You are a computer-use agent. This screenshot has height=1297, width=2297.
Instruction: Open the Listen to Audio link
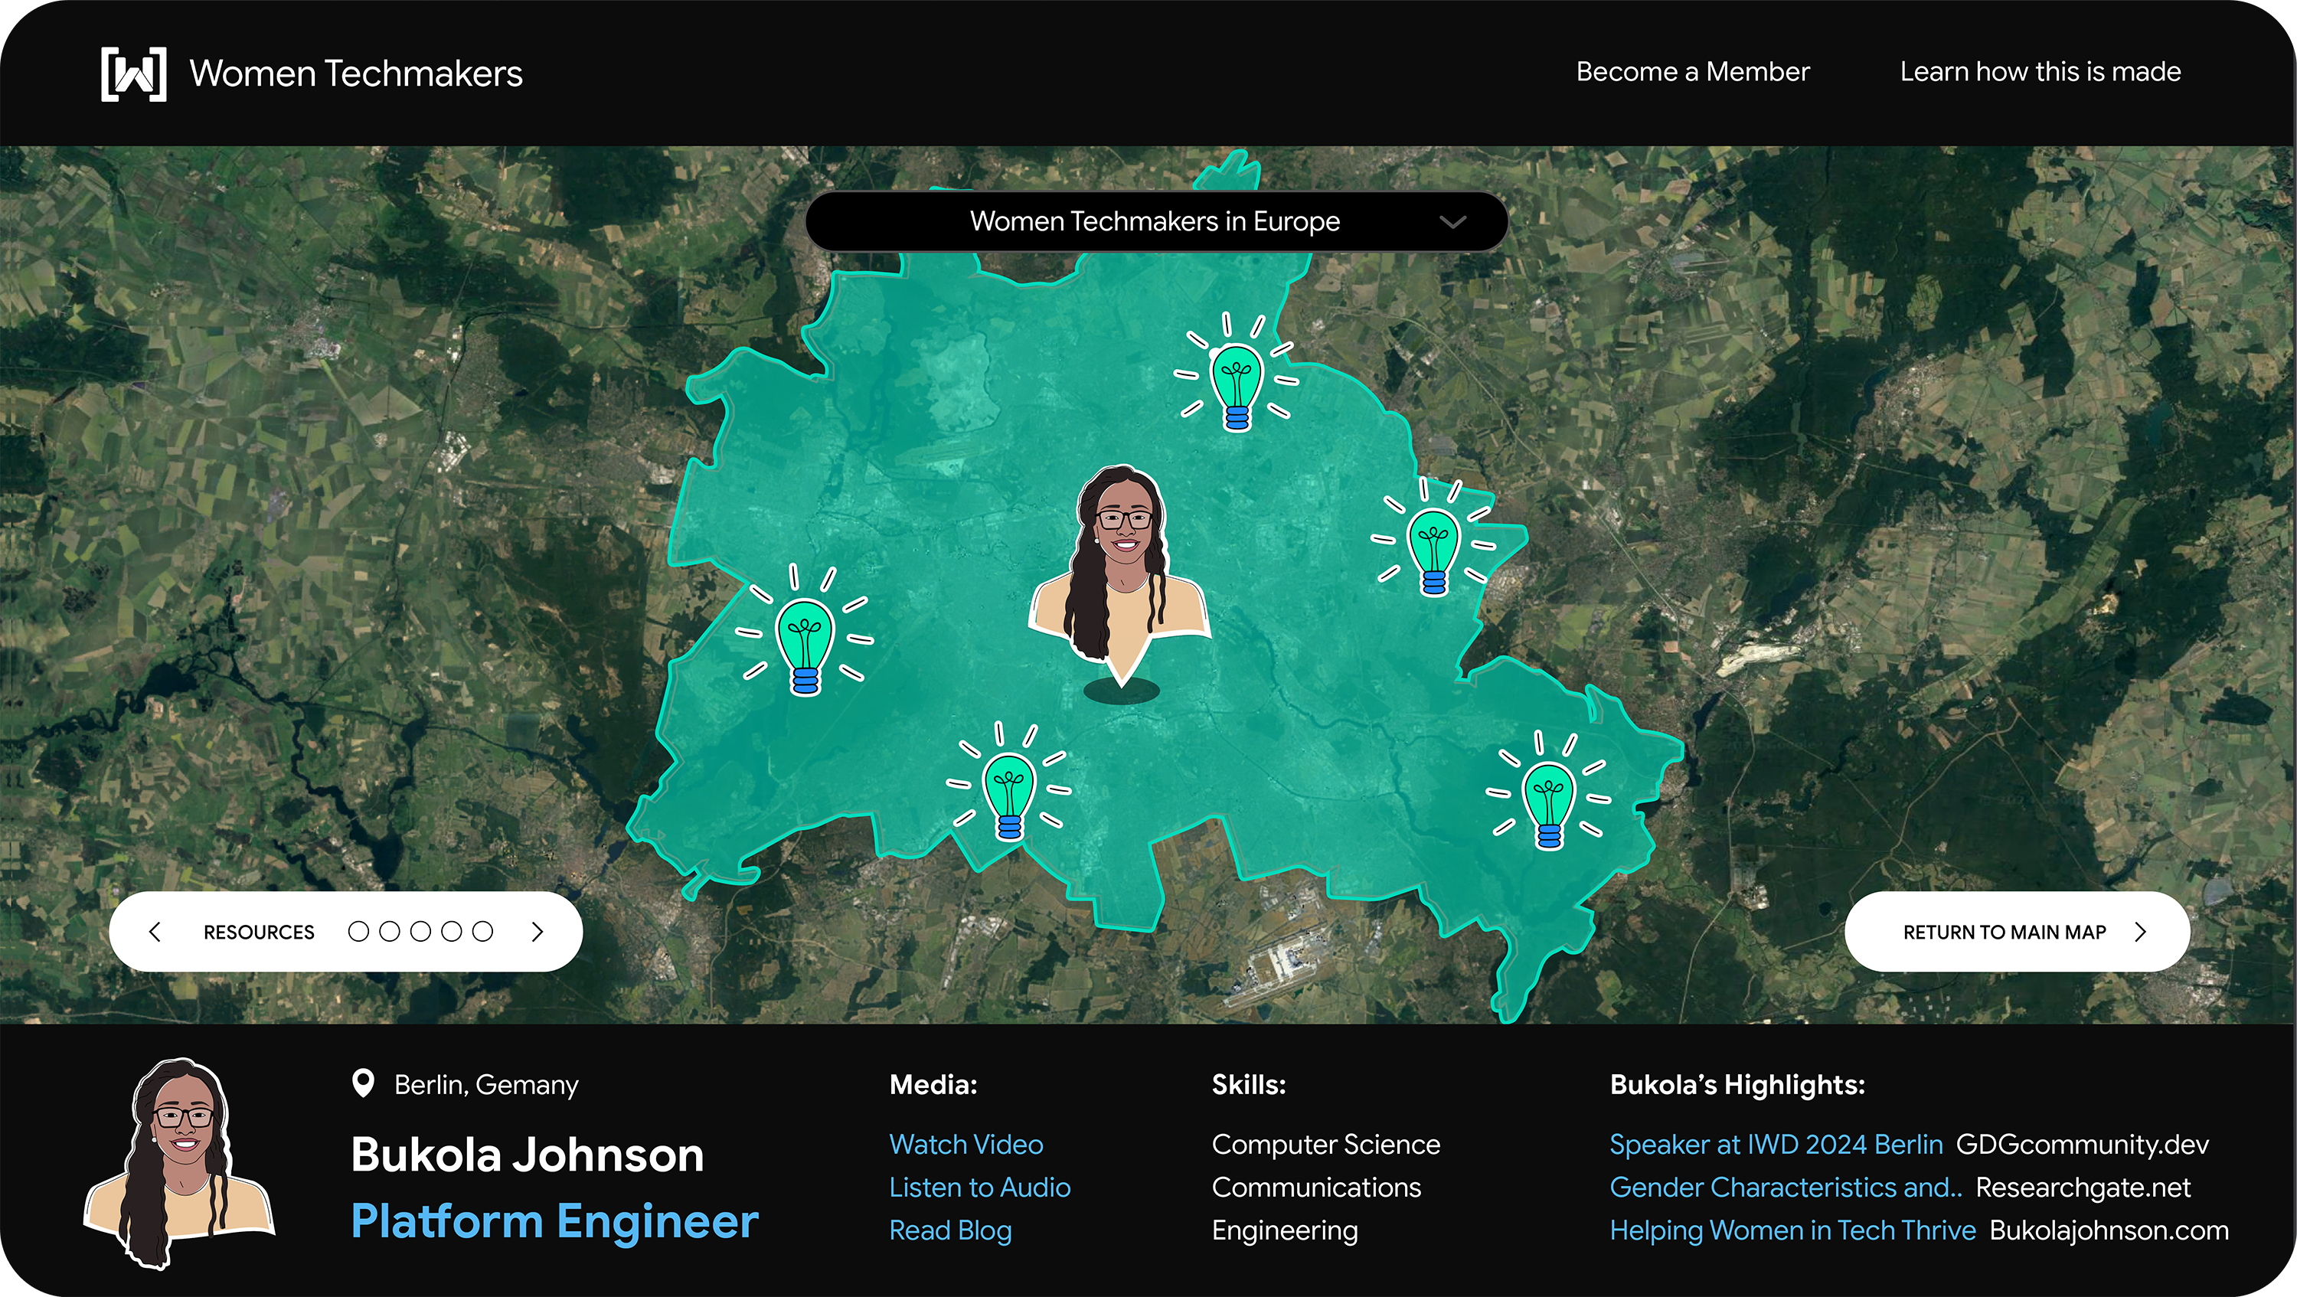pos(979,1188)
